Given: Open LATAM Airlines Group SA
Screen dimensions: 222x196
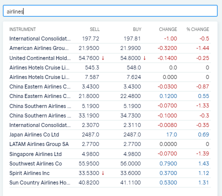Looking at the screenshot, I should tap(110, 144).
